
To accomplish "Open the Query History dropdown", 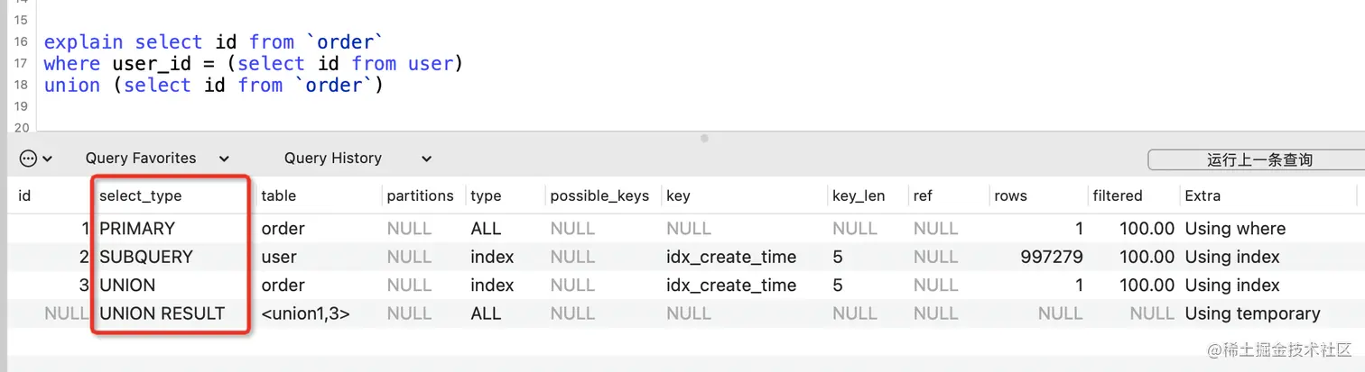I will click(357, 159).
